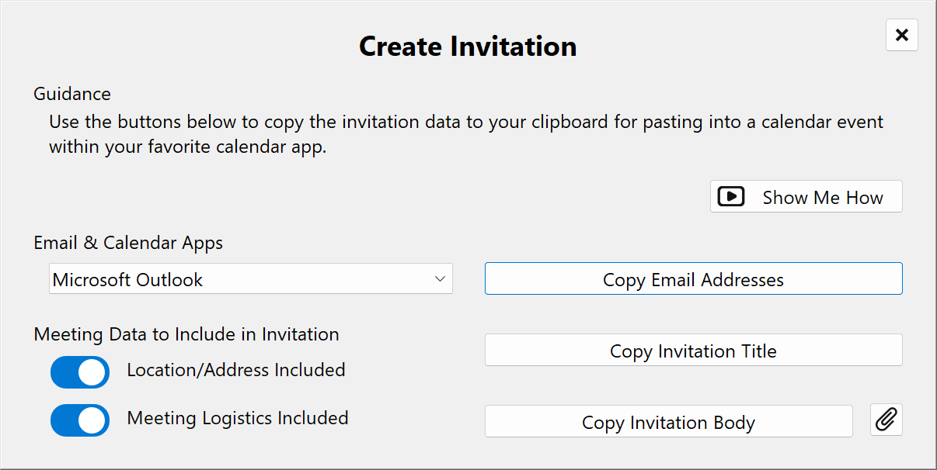Turn off Meeting Logistics Included
Image resolution: width=937 pixels, height=470 pixels.
tap(79, 420)
